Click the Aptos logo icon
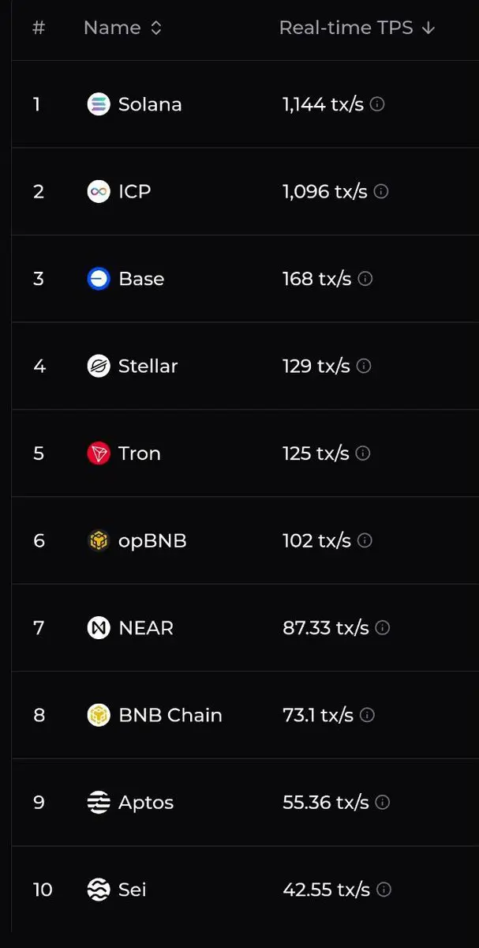Viewport: 479px width, 948px height. pos(99,803)
